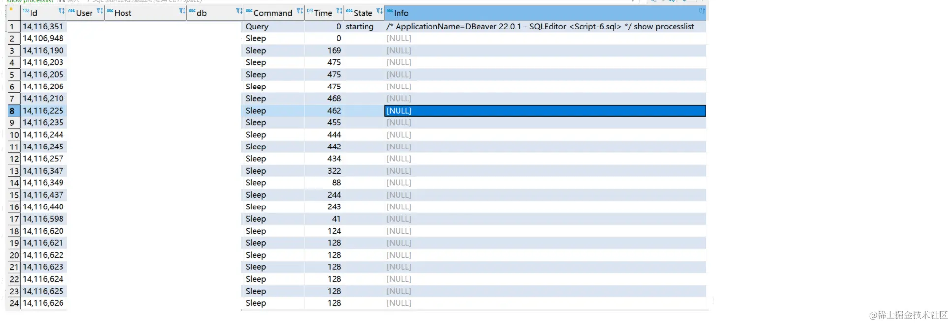Click Id cell 14,116,620
The image size is (951, 323).
[43, 231]
